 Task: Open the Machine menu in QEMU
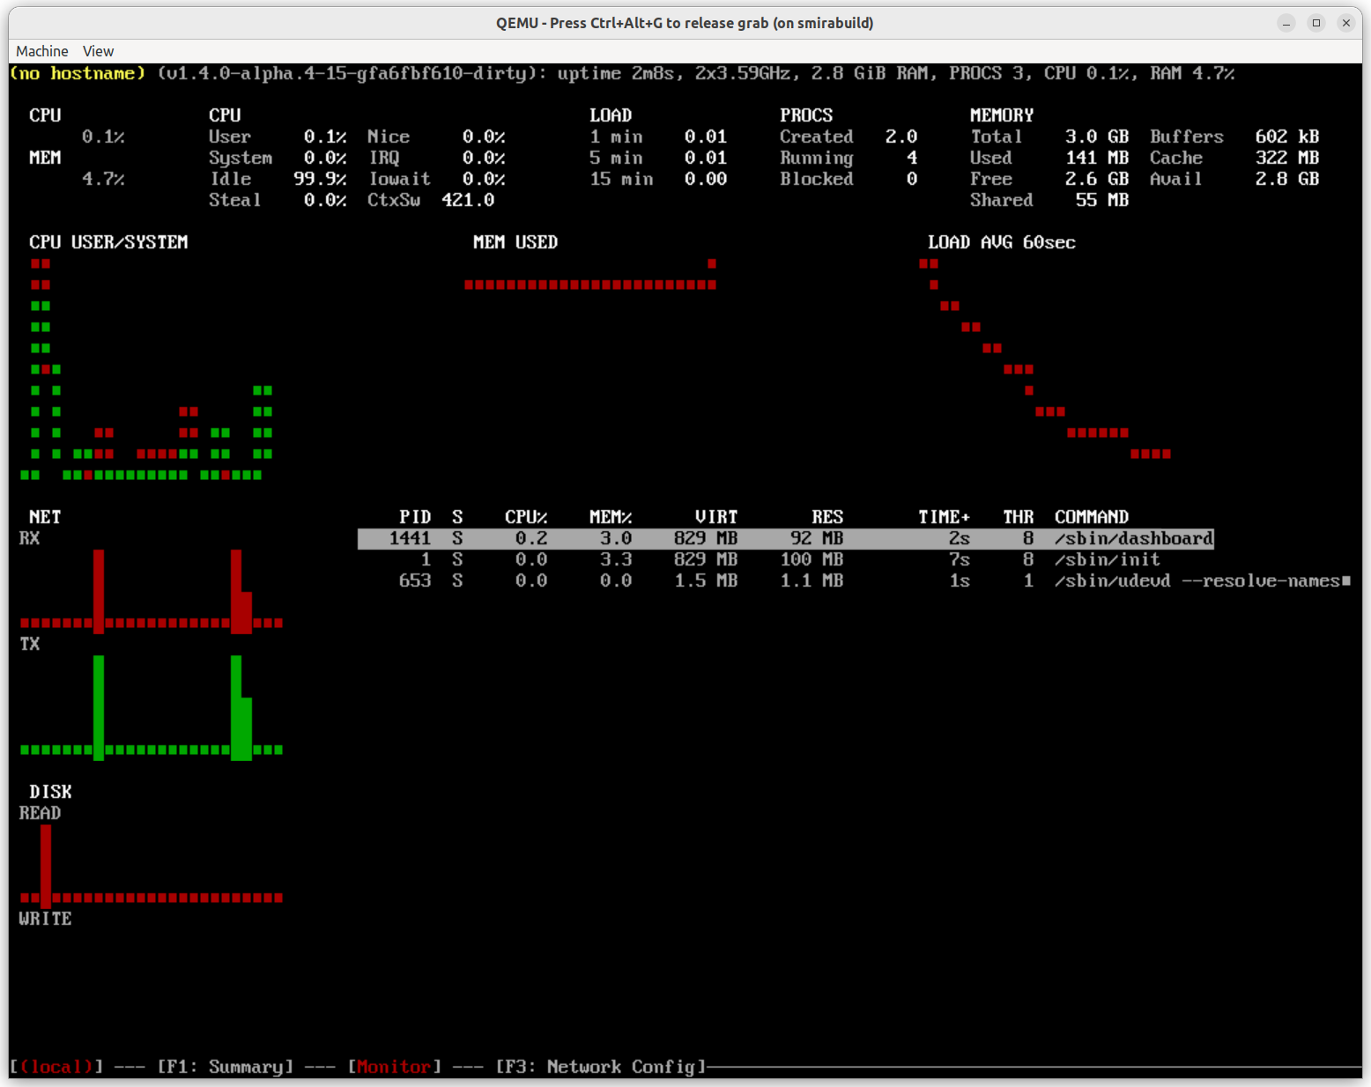coord(41,51)
